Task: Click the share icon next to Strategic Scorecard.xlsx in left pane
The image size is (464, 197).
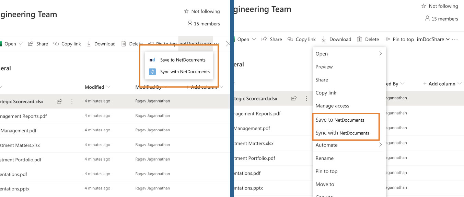Action: 59,101
